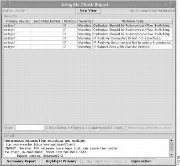Focus the Filter input field
Screen dimensions: 180x166
(30, 128)
